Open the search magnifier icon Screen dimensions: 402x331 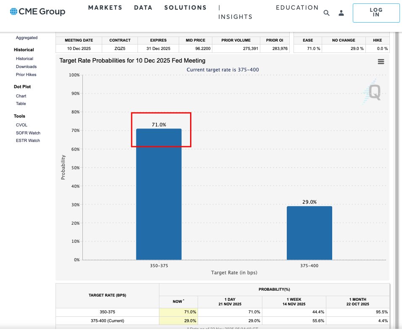point(326,13)
